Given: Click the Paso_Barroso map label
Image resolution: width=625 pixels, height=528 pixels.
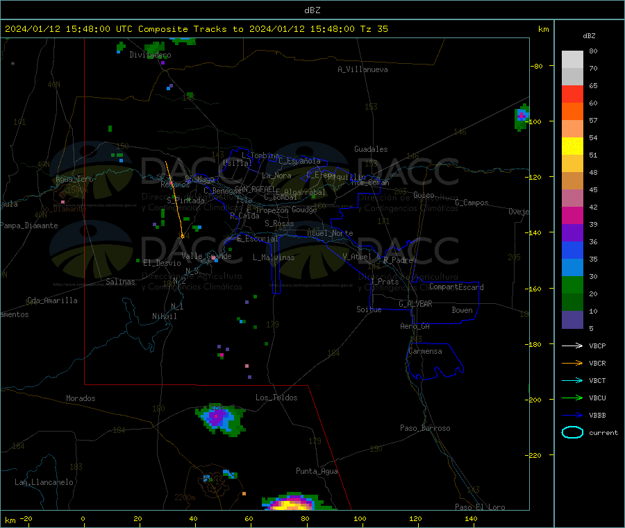Looking at the screenshot, I should pos(425,429).
